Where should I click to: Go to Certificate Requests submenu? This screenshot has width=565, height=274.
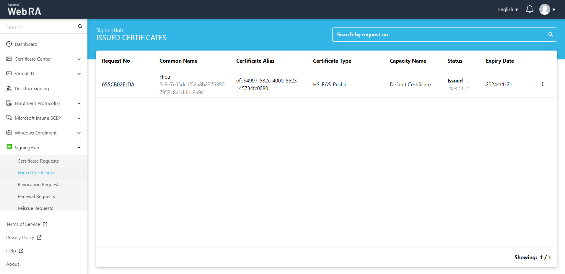pos(38,161)
